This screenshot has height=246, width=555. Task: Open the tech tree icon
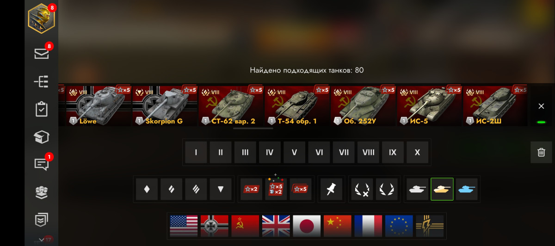click(42, 82)
